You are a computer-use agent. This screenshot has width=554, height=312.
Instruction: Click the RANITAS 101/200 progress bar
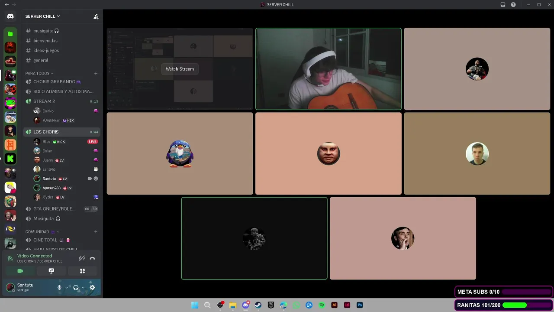(504, 305)
